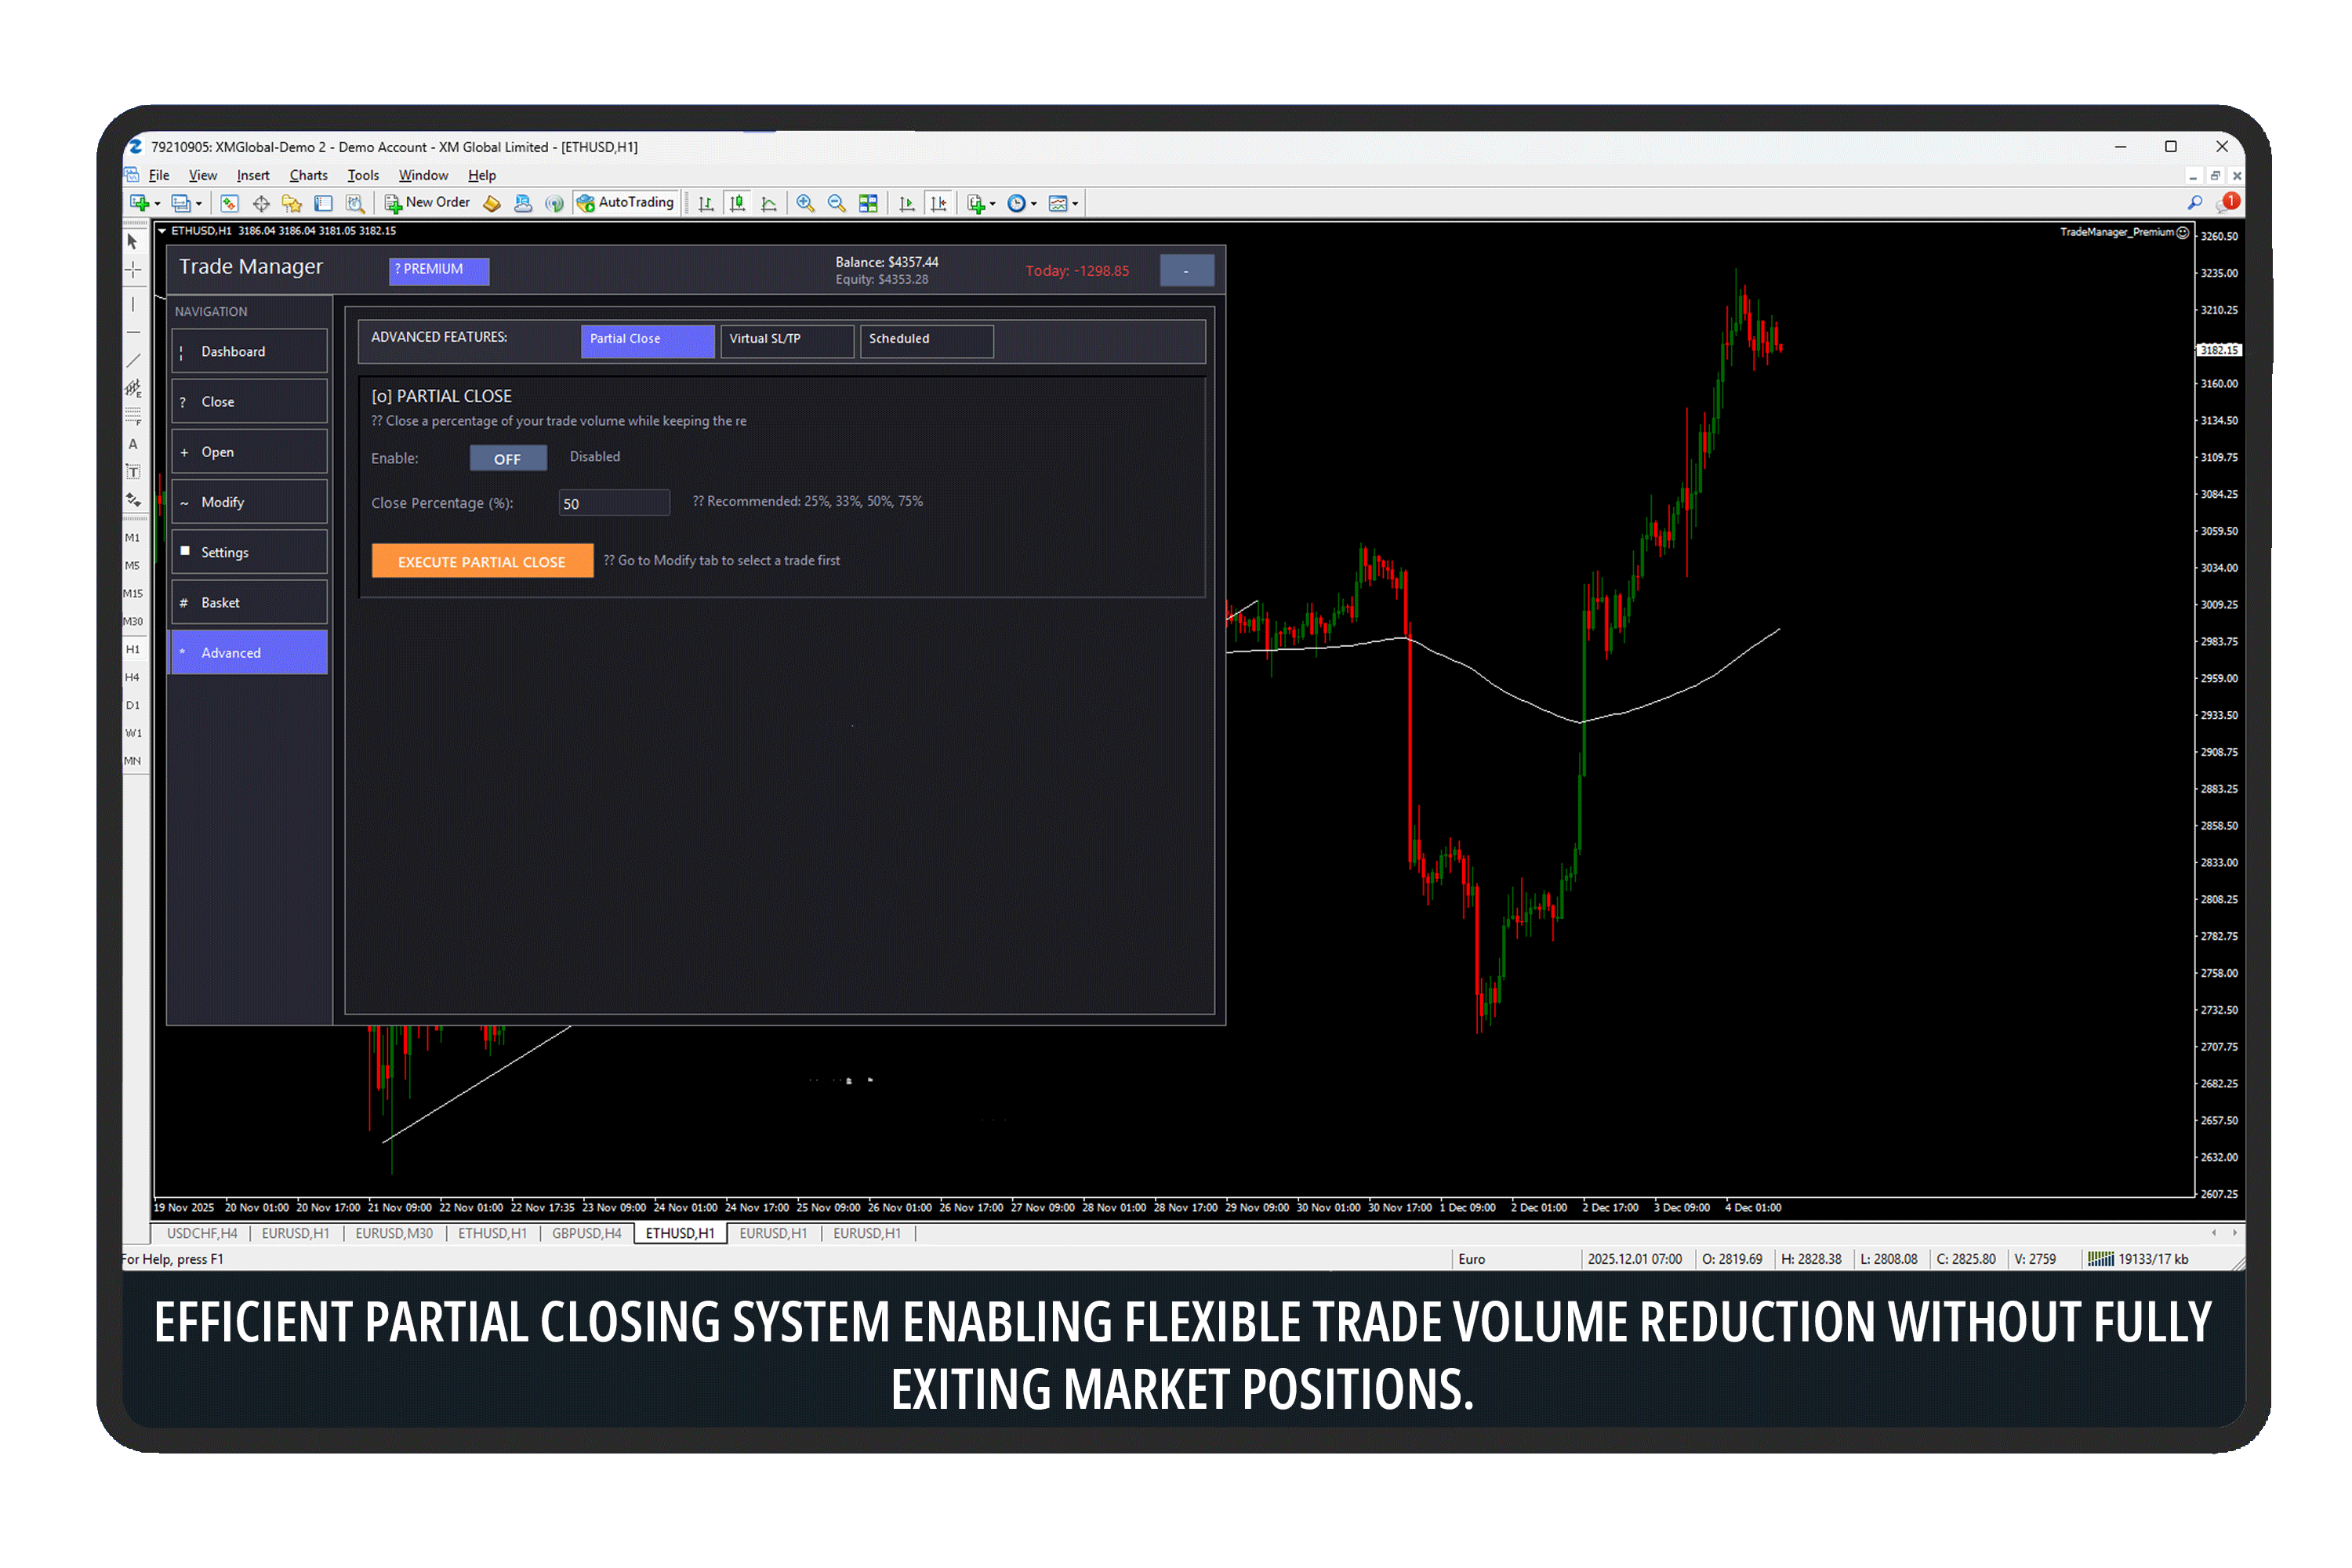Toggle AutoTrading on
This screenshot has height=1568, width=2352.
tap(626, 202)
